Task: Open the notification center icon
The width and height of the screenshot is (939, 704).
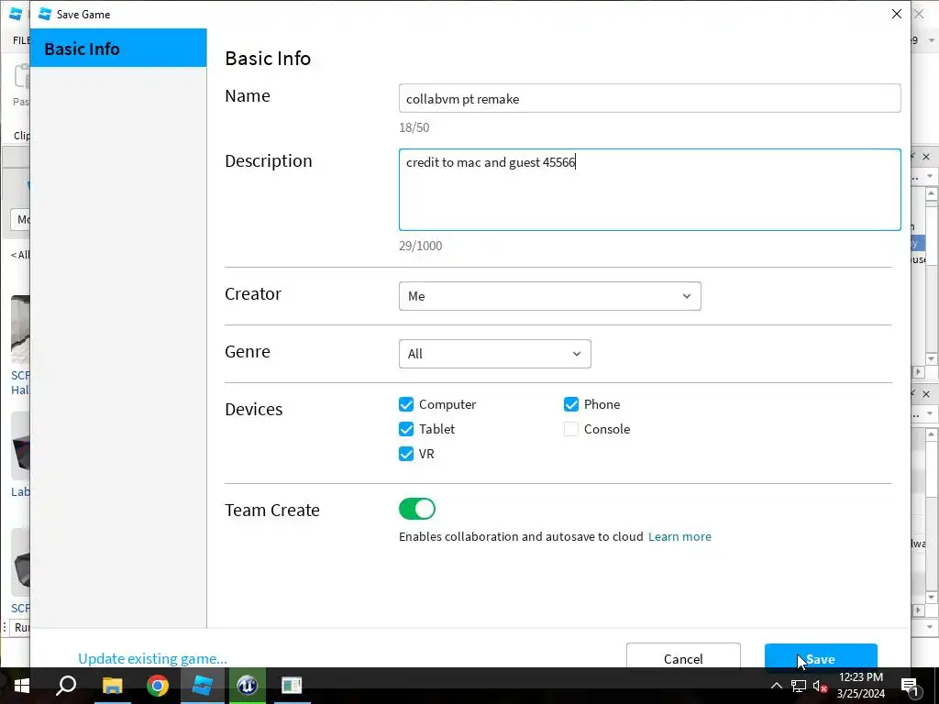Action: point(910,686)
